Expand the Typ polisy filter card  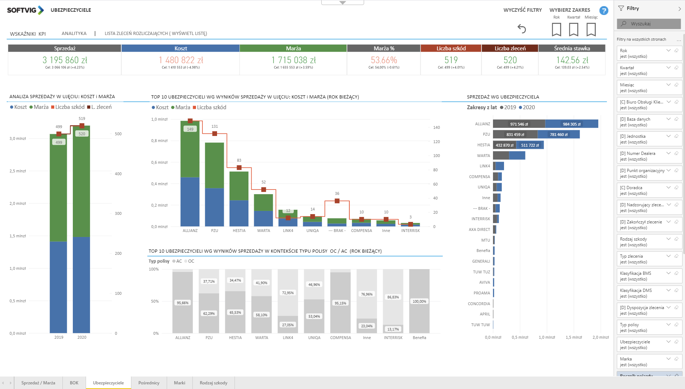(668, 325)
